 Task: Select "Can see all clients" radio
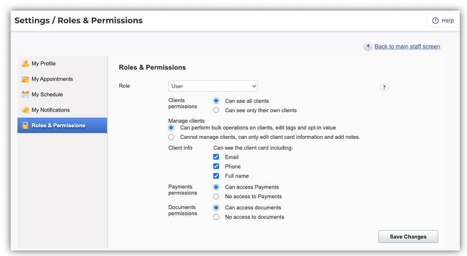click(x=216, y=101)
